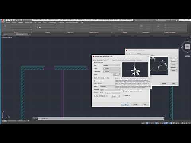The width and height of the screenshot is (191, 143).
Task: Switch to the Lignes tab
Action: (95, 60)
